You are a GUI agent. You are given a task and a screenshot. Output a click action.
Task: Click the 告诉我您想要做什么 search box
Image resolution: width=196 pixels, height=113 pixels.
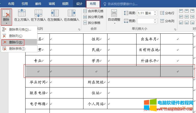tap(121, 4)
